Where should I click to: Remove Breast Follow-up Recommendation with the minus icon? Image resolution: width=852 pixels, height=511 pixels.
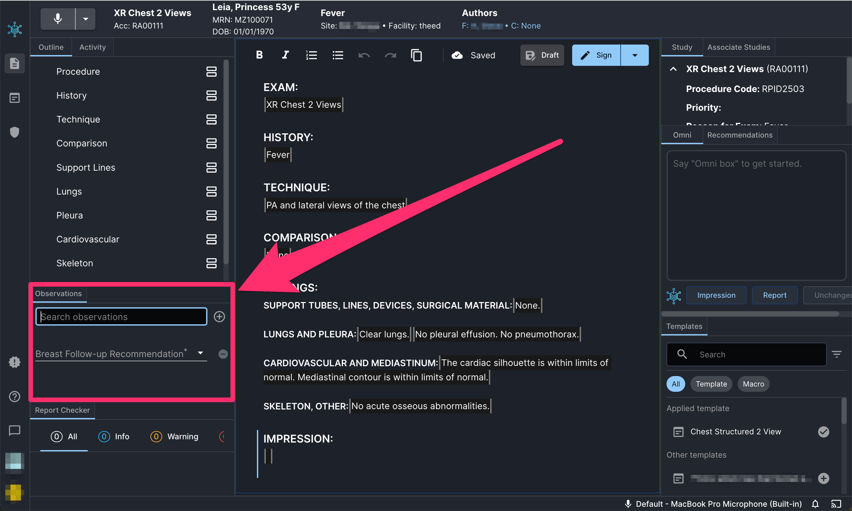point(223,354)
